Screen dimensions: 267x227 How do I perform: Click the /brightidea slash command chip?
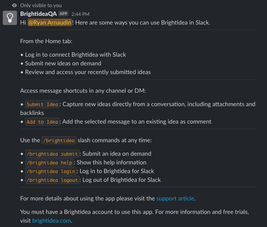point(59,140)
